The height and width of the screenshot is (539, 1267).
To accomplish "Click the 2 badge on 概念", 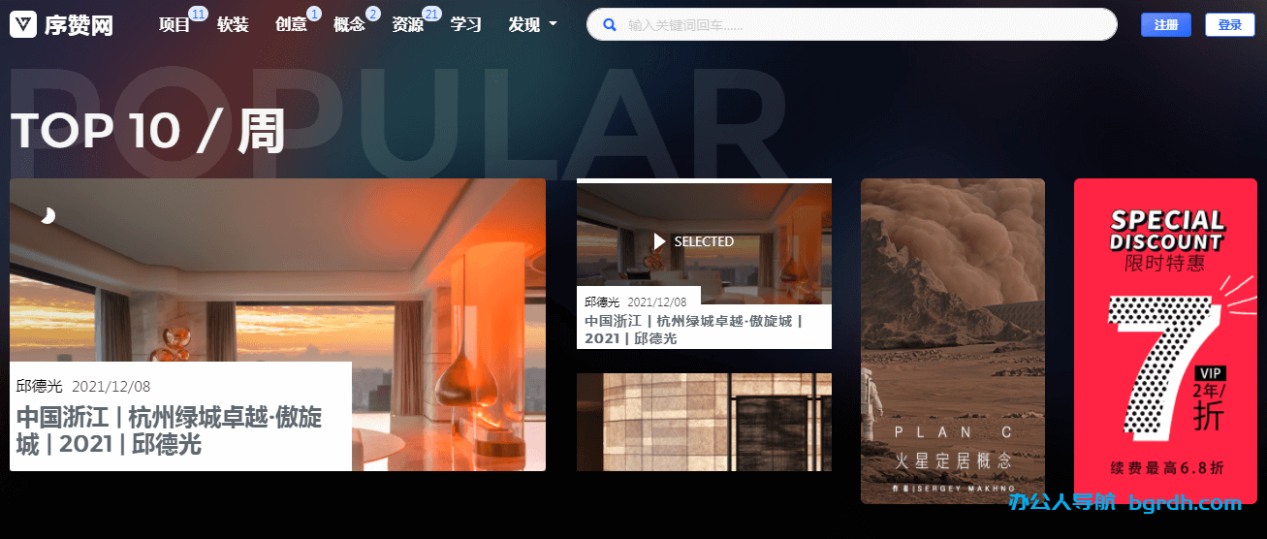I will 372,14.
